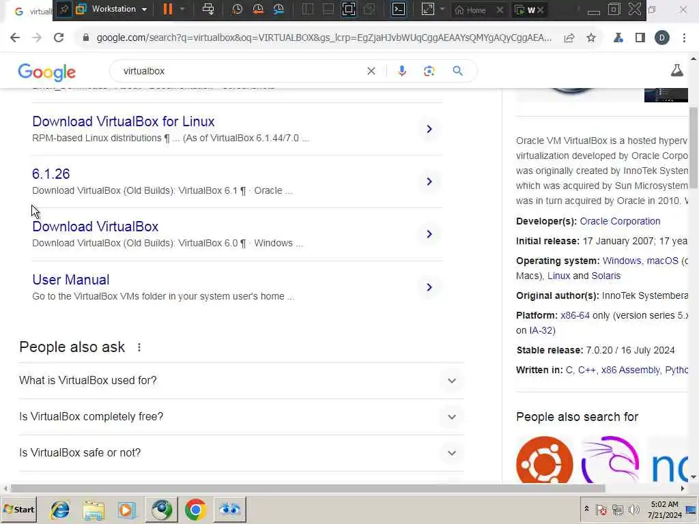Open the Linux link in knowledge panel
Image resolution: width=699 pixels, height=524 pixels.
[x=558, y=276]
